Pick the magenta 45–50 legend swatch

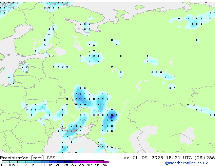click(x=100, y=162)
